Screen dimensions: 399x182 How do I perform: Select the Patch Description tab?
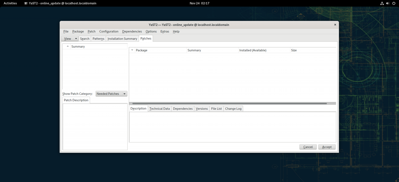pyautogui.click(x=76, y=100)
